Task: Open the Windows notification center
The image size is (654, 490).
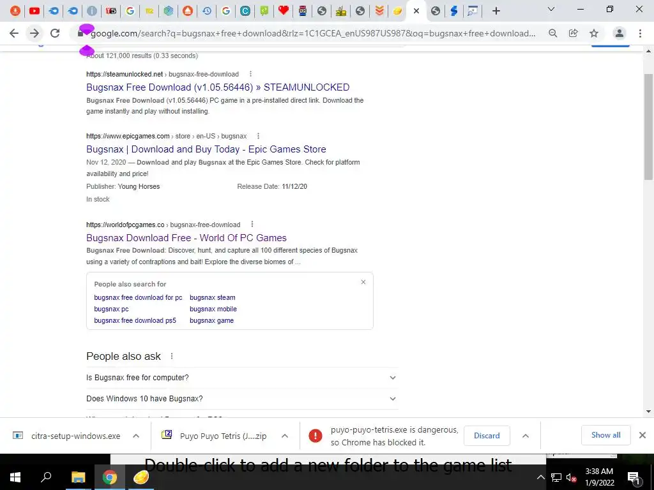Action: click(634, 477)
